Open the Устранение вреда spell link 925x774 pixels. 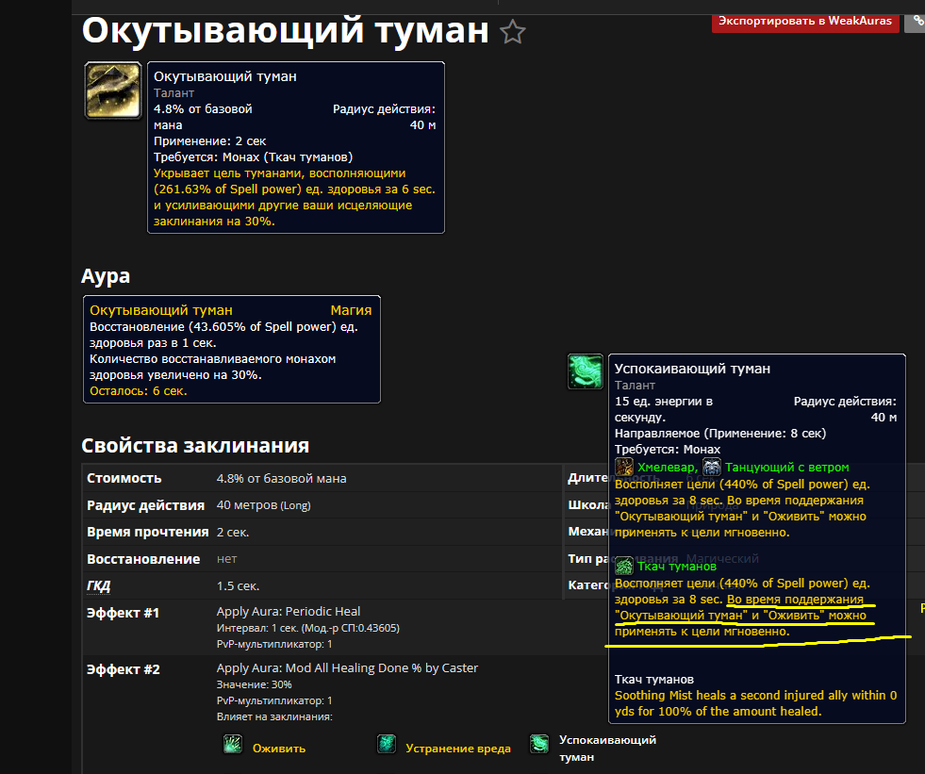[458, 748]
